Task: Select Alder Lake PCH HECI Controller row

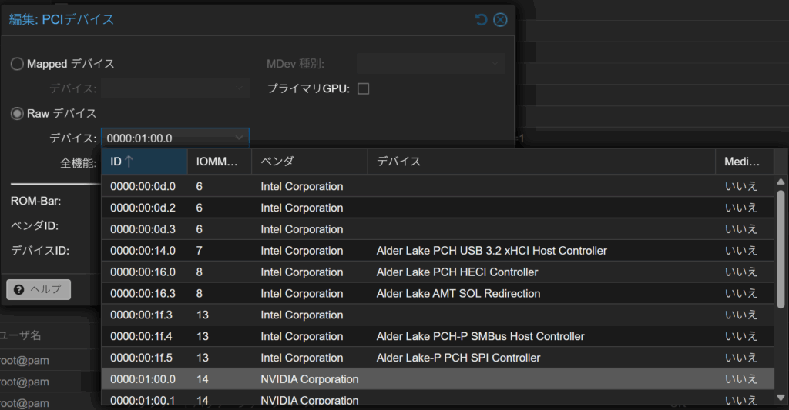Action: click(457, 272)
